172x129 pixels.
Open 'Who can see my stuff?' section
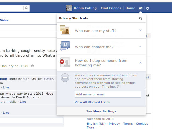click(x=101, y=31)
